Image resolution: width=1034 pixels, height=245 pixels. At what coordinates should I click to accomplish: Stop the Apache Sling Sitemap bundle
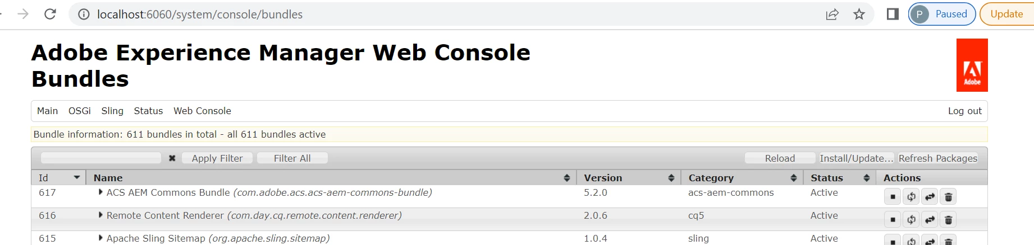(x=893, y=241)
